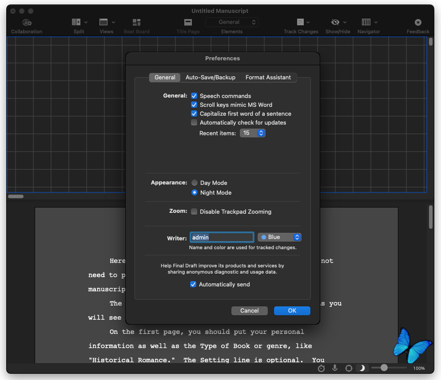Click the manuscript vertical scrollbar
Viewport: 441px width, 380px height.
click(x=431, y=217)
